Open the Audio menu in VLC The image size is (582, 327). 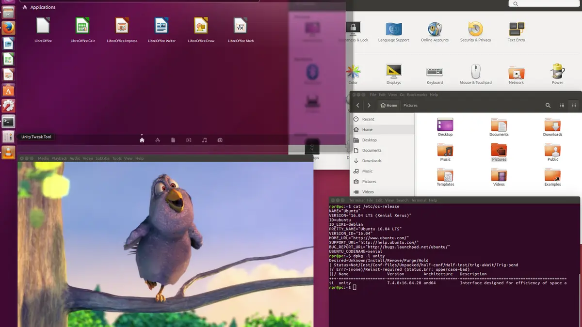[x=75, y=158]
